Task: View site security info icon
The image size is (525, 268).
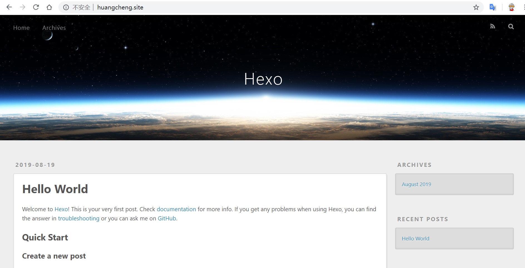Action: point(66,8)
